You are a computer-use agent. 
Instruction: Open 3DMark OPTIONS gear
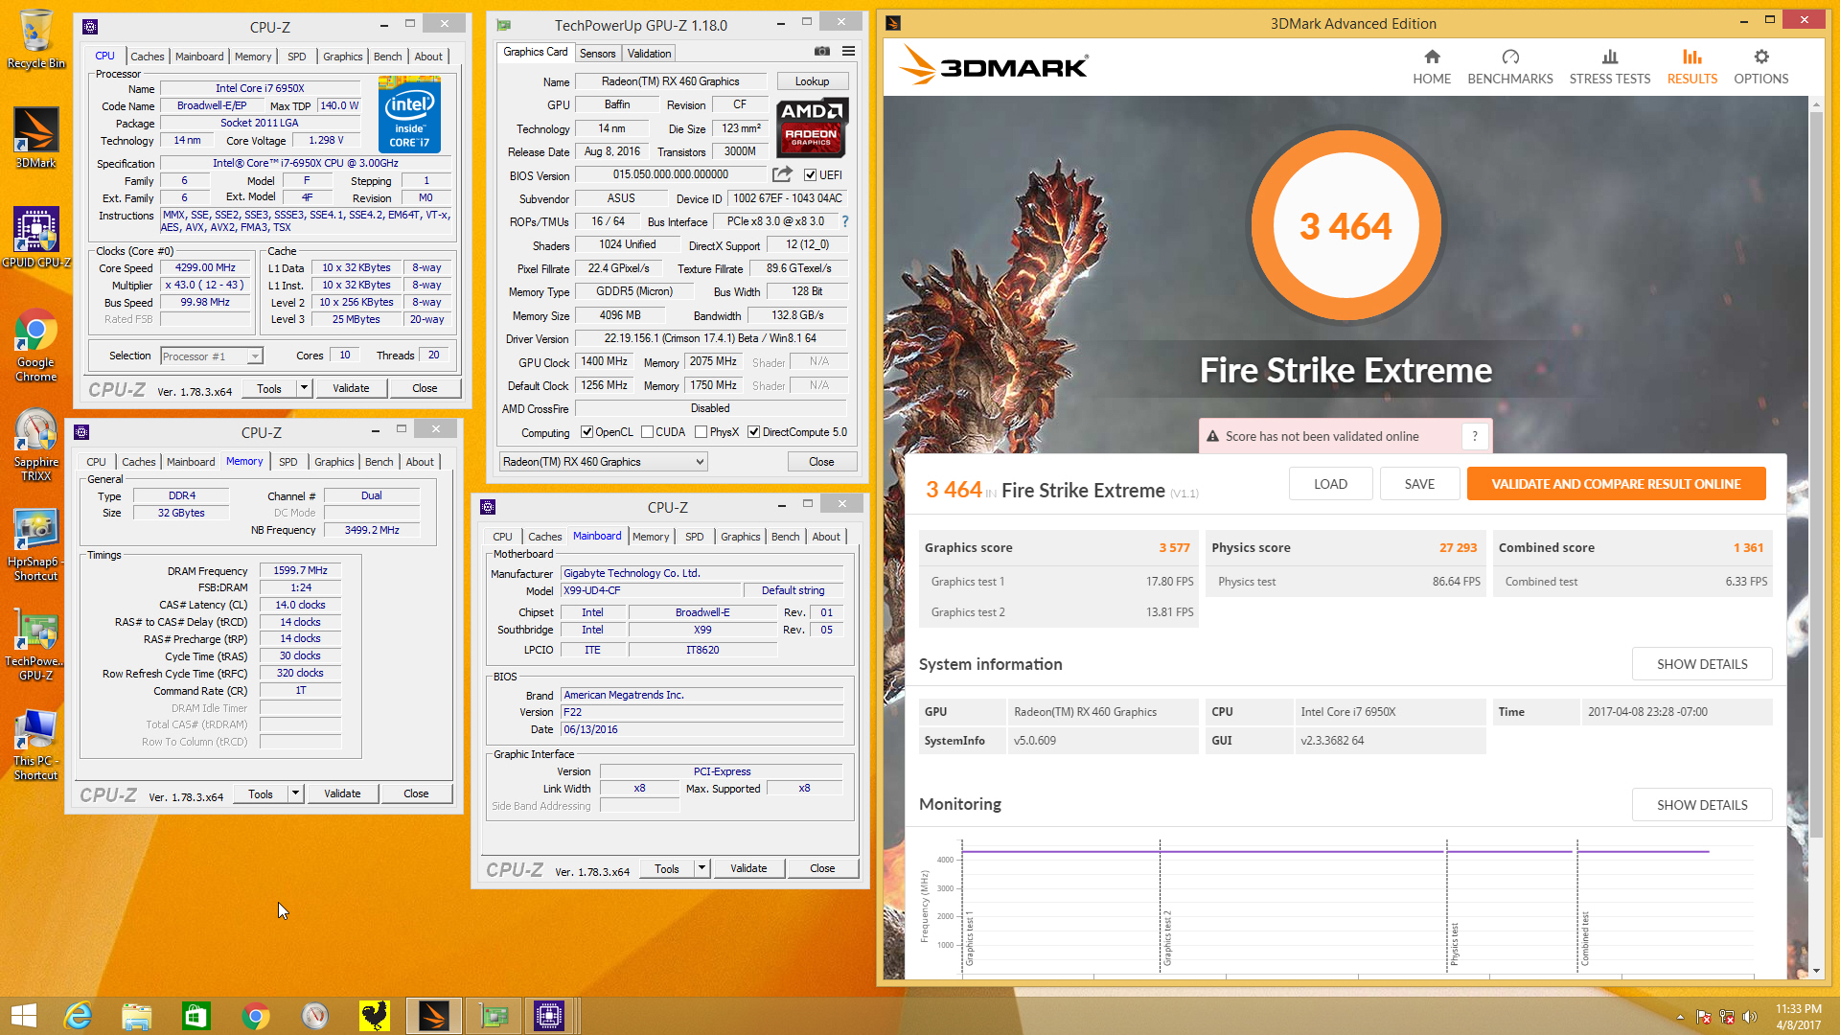[1760, 67]
